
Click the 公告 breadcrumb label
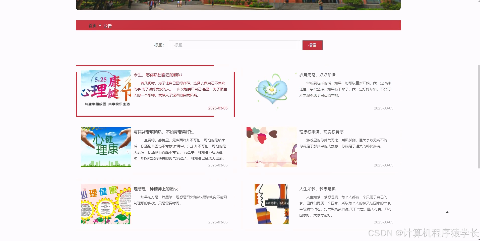107,25
